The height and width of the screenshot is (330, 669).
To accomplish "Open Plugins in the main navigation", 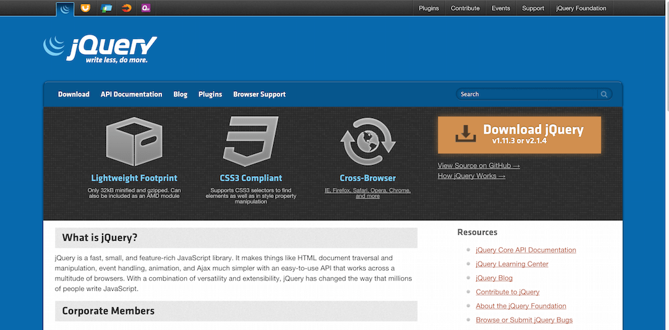I will click(210, 95).
